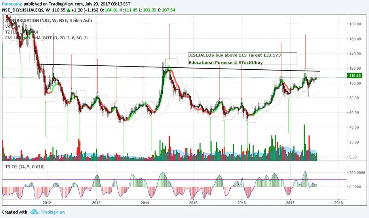Click the 120.00 price scale label
369x218 pixels.
point(355,68)
